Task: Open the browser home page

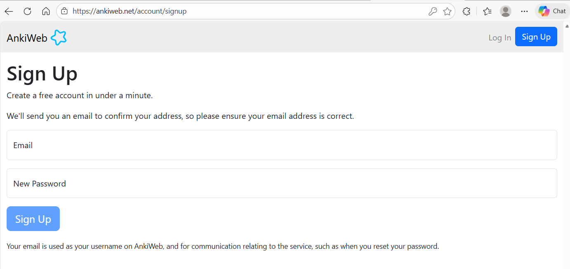Action: coord(46,12)
